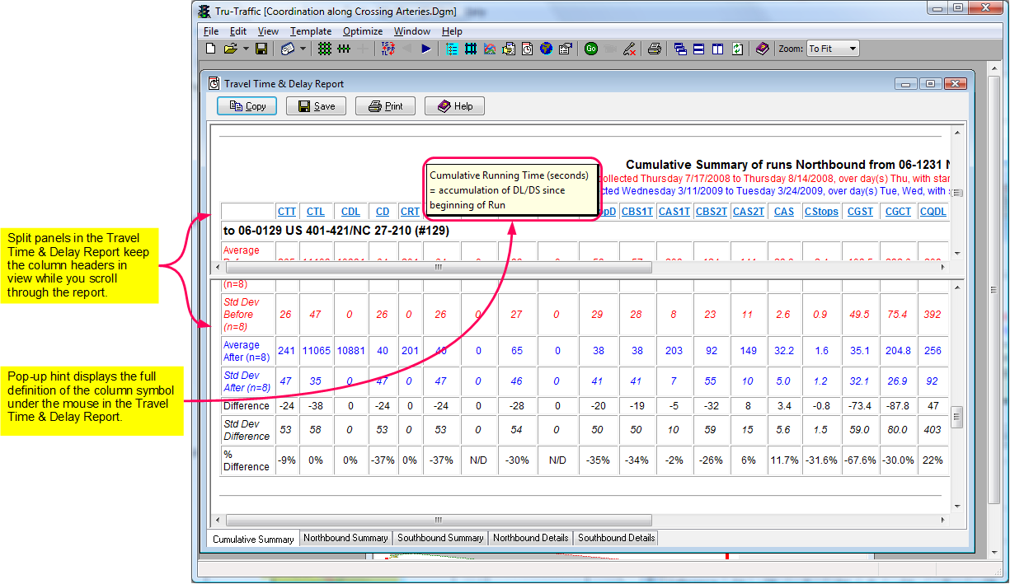Select the Cascade windows icon
1010x584 pixels.
679,49
